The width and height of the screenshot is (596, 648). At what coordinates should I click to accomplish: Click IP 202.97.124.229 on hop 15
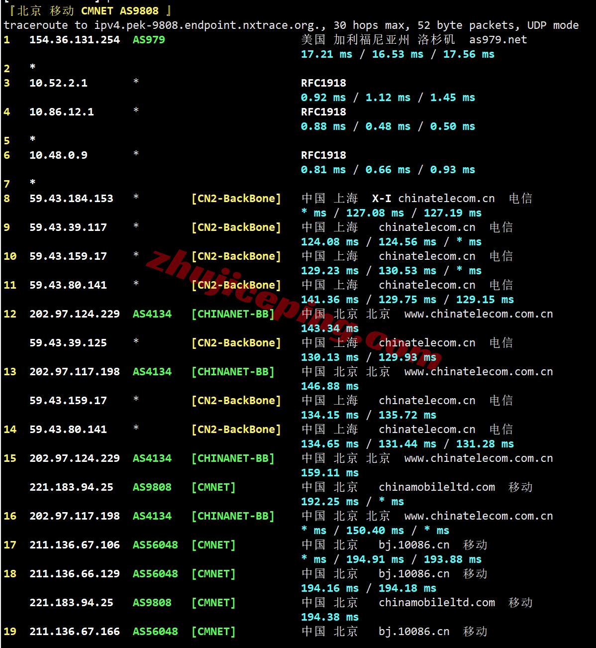tap(75, 458)
